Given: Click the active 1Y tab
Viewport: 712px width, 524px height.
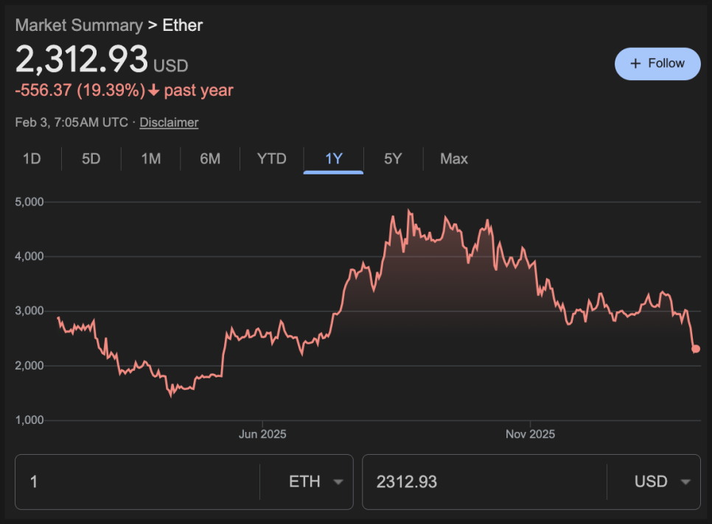Looking at the screenshot, I should click(x=333, y=159).
